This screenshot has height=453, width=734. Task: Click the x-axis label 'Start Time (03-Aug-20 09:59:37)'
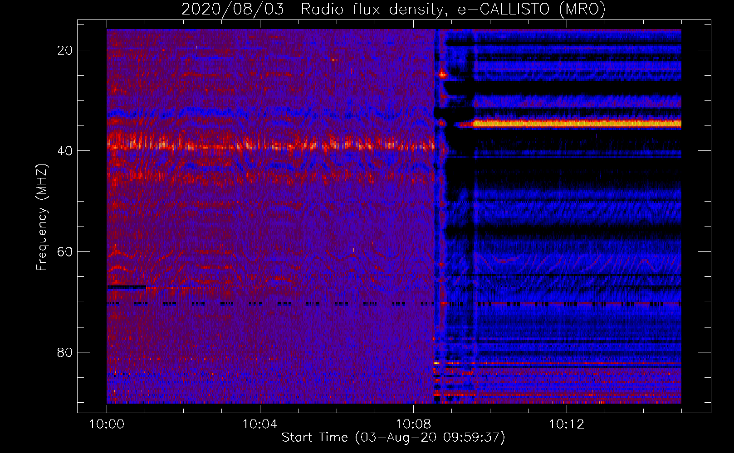(x=393, y=438)
